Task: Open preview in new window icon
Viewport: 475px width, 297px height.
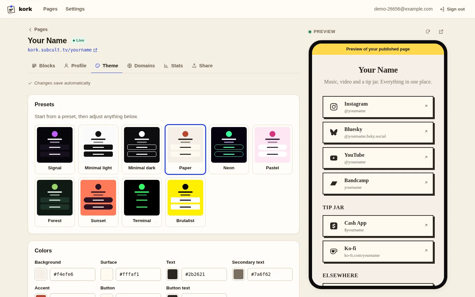Action: click(x=441, y=32)
